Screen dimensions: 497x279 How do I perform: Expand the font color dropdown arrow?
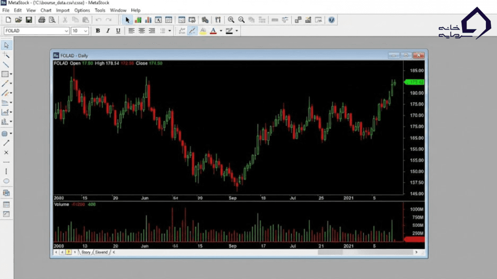pos(221,31)
